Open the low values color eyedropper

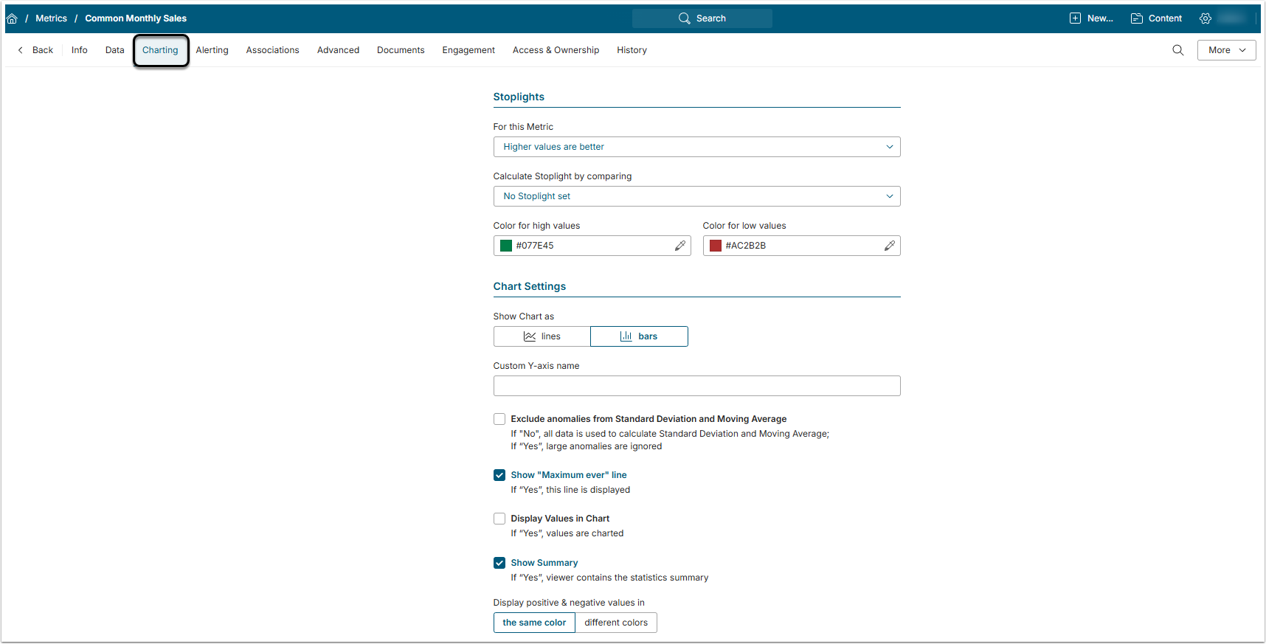(x=889, y=246)
